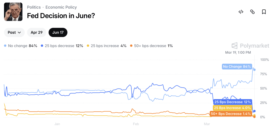
Task: Copy the market link icon
Action: click(x=252, y=12)
